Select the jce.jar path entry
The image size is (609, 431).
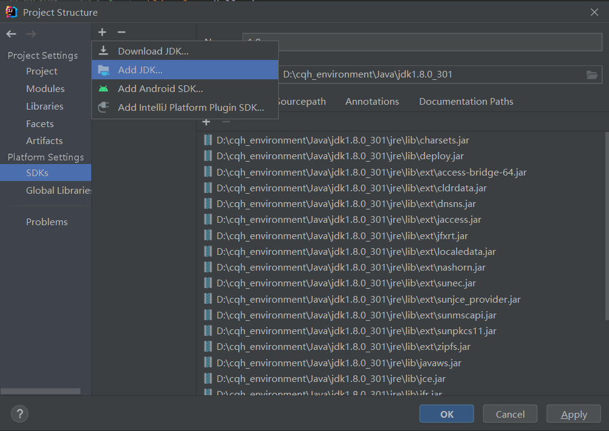click(331, 379)
